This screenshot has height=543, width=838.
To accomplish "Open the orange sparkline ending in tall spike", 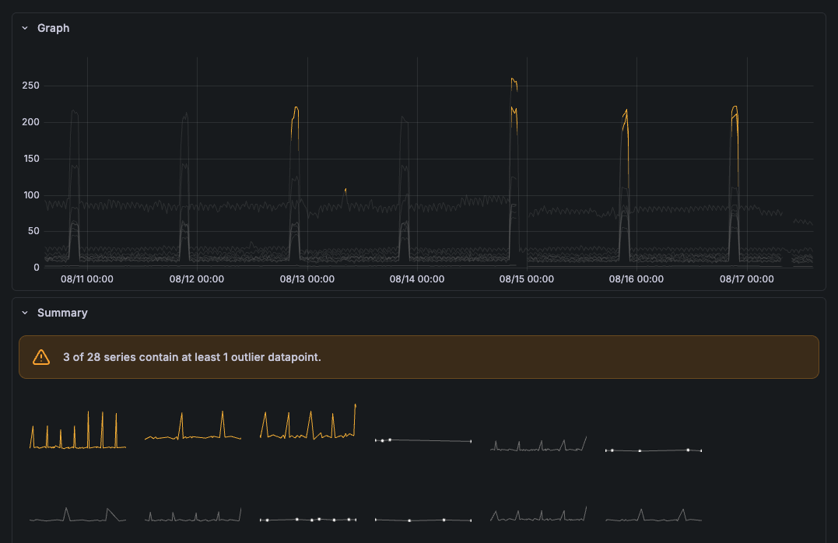I will (308, 422).
